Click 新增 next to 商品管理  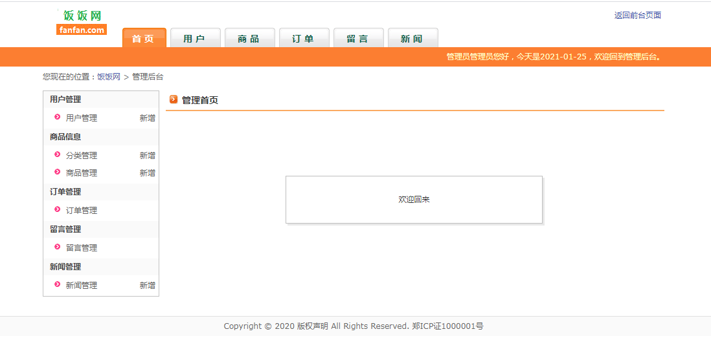[148, 173]
